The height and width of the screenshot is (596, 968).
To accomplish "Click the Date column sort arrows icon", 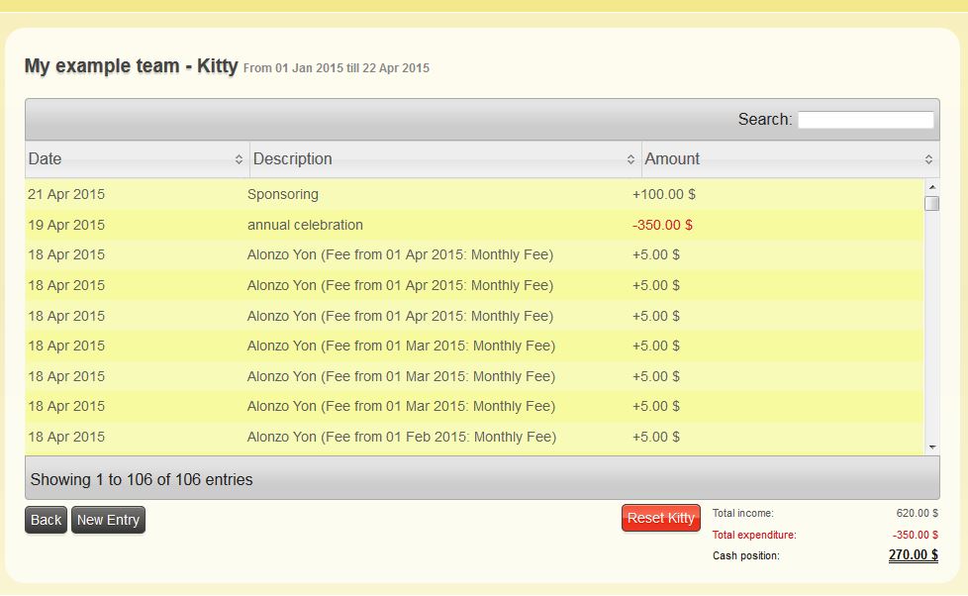I will (239, 159).
